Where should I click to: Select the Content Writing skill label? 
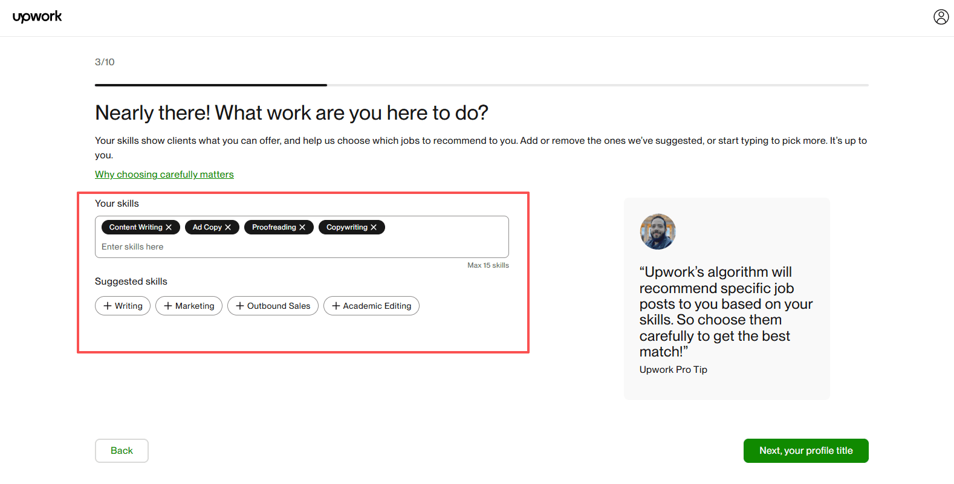tap(135, 227)
